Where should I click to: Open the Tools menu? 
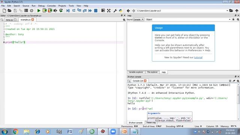tap(71, 6)
